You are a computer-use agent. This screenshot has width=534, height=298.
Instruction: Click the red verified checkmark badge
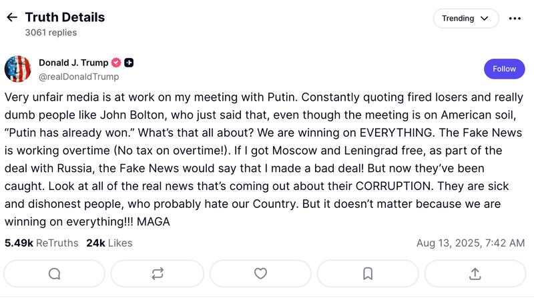(115, 63)
